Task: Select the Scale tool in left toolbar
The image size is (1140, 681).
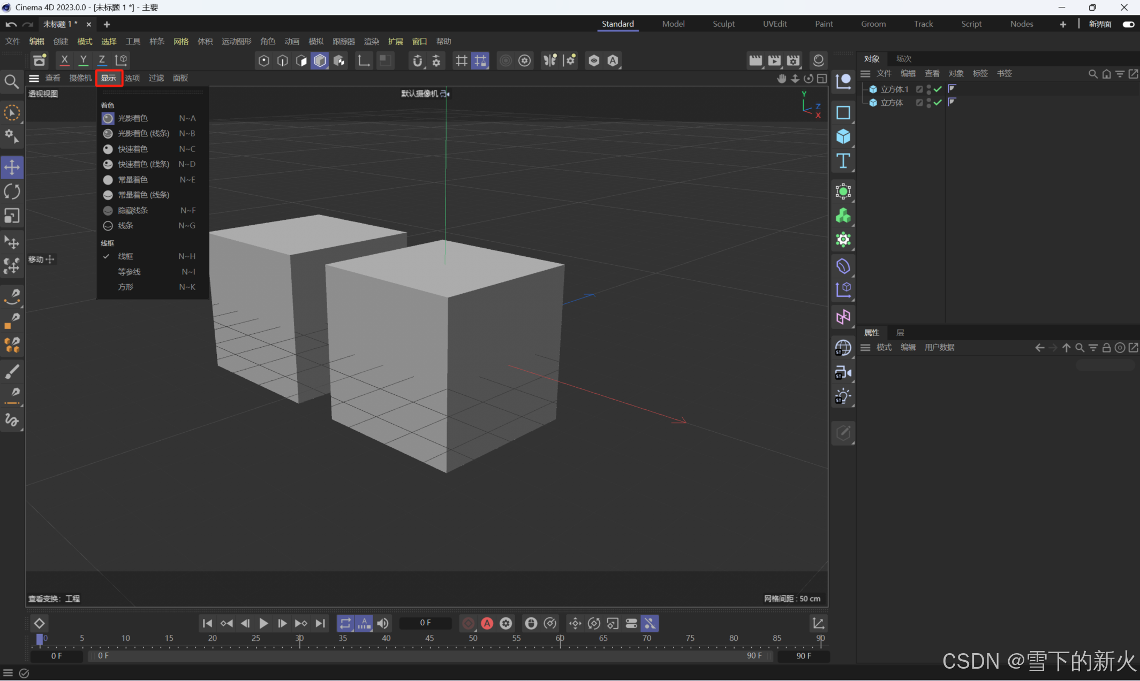Action: coord(12,216)
